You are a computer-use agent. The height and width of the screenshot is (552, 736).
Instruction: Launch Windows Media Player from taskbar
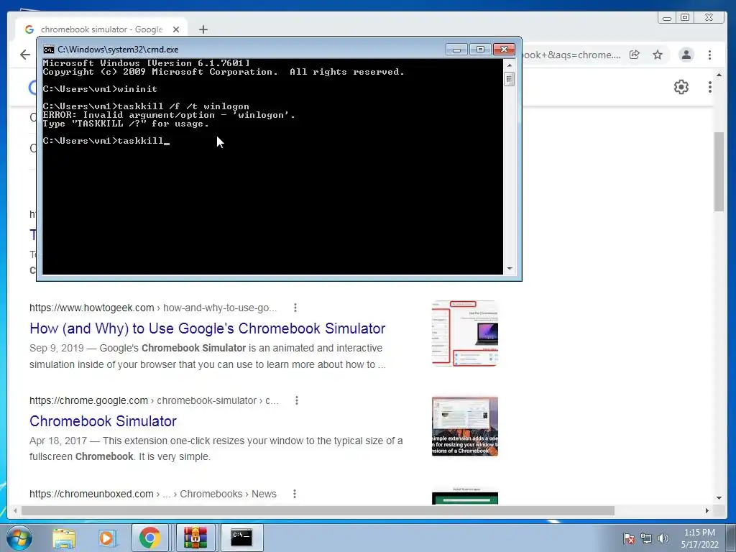click(x=107, y=538)
